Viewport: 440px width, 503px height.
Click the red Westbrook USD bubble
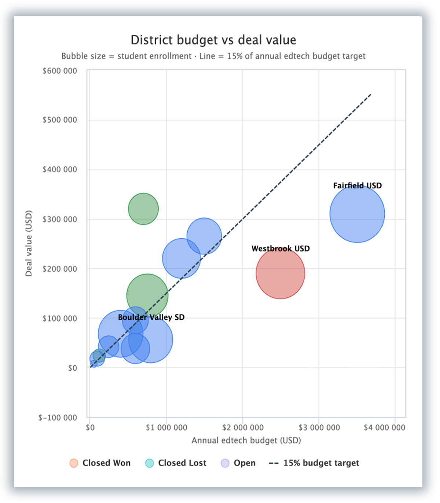pyautogui.click(x=280, y=273)
